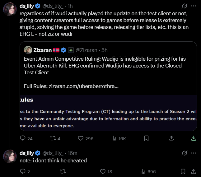This screenshot has height=177, width=201.
Task: Bookmark the main ds_lily tweet
Action: click(146, 138)
